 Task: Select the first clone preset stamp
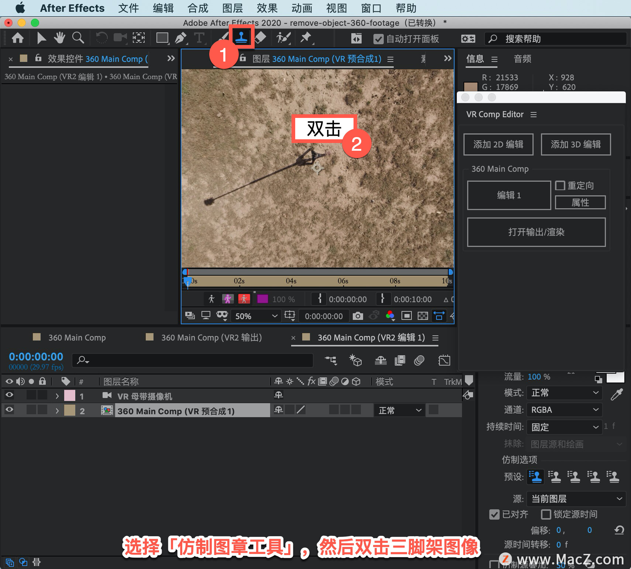536,477
